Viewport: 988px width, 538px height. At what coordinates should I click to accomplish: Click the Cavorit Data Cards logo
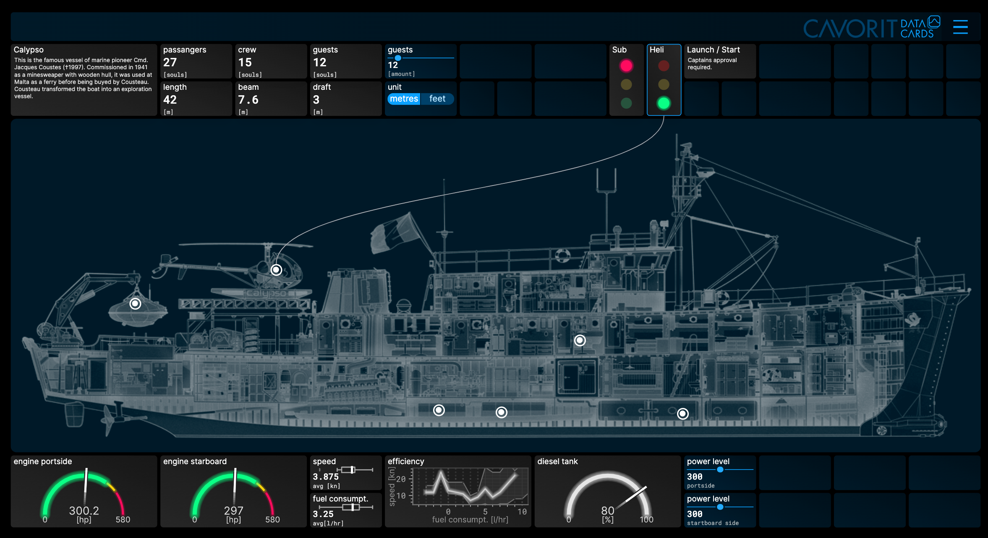click(871, 26)
